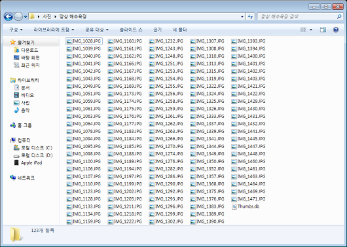This screenshot has width=347, height=247.
Task: Open 로컬 디스크 (C:)
Action: click(37, 148)
